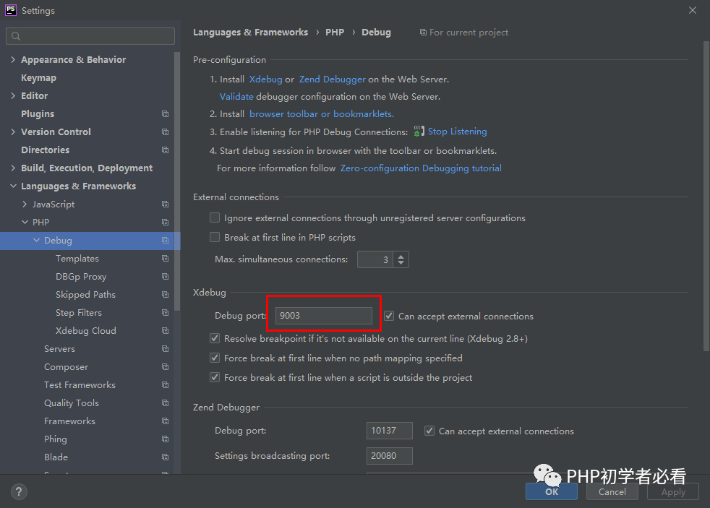Click the project-level icon beside Directories
This screenshot has height=508, width=710.
click(166, 150)
